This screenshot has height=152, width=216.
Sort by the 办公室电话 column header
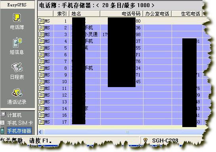tap(157, 13)
